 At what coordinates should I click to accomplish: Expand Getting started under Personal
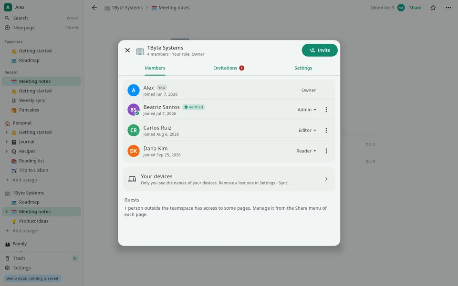click(7, 132)
